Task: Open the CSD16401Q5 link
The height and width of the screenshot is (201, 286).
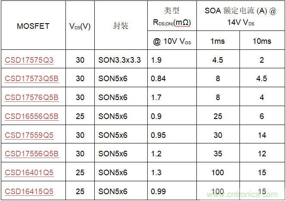Action: click(29, 173)
